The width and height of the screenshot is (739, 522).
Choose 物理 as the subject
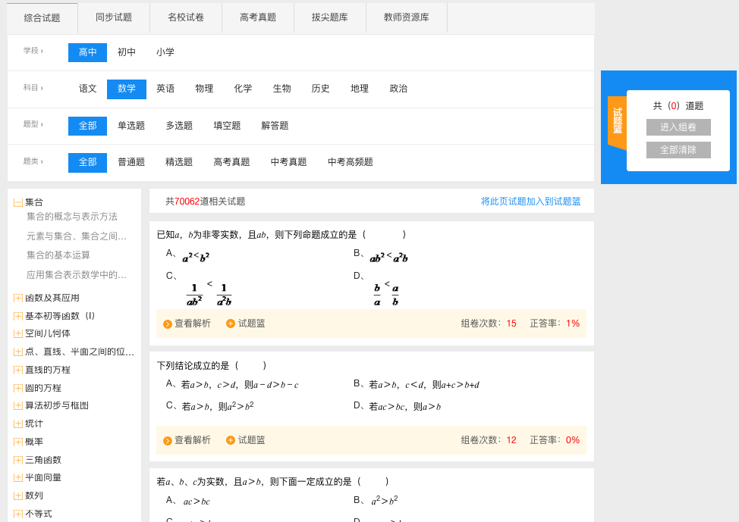(204, 89)
